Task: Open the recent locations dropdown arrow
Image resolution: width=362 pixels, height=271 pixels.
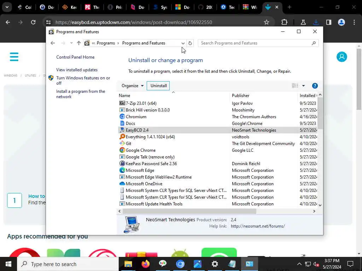Action: (71, 43)
